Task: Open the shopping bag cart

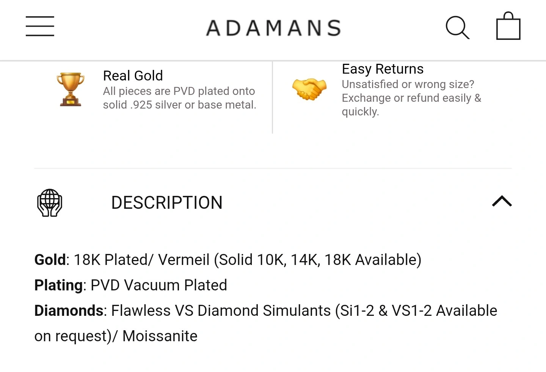Action: [508, 26]
